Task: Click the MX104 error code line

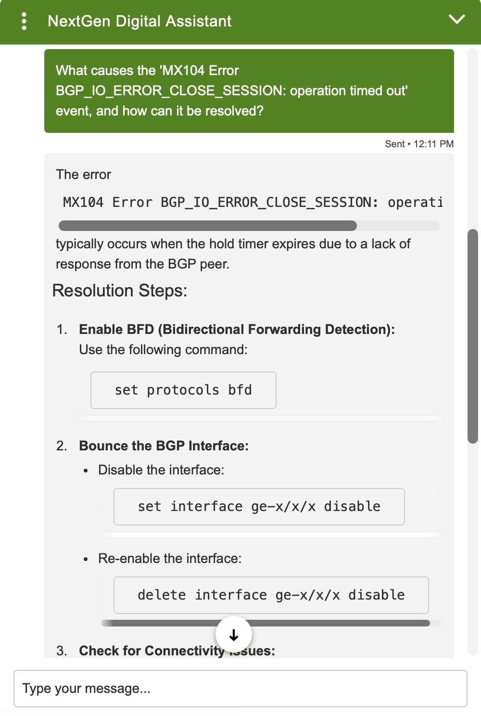Action: pos(253,202)
